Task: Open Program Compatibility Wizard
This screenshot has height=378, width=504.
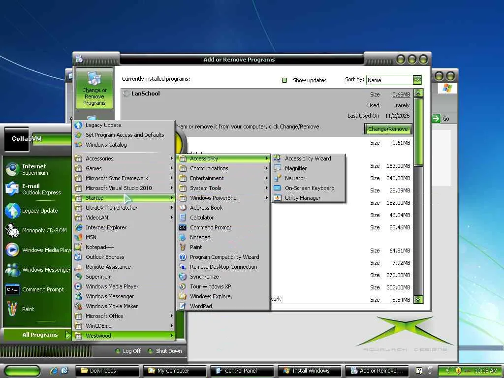Action: [x=223, y=257]
